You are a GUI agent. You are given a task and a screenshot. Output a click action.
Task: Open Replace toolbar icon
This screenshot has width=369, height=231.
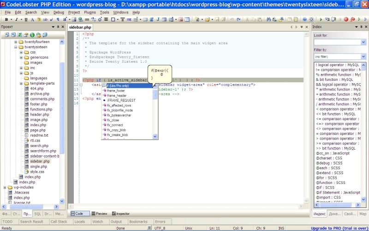[x=274, y=19]
